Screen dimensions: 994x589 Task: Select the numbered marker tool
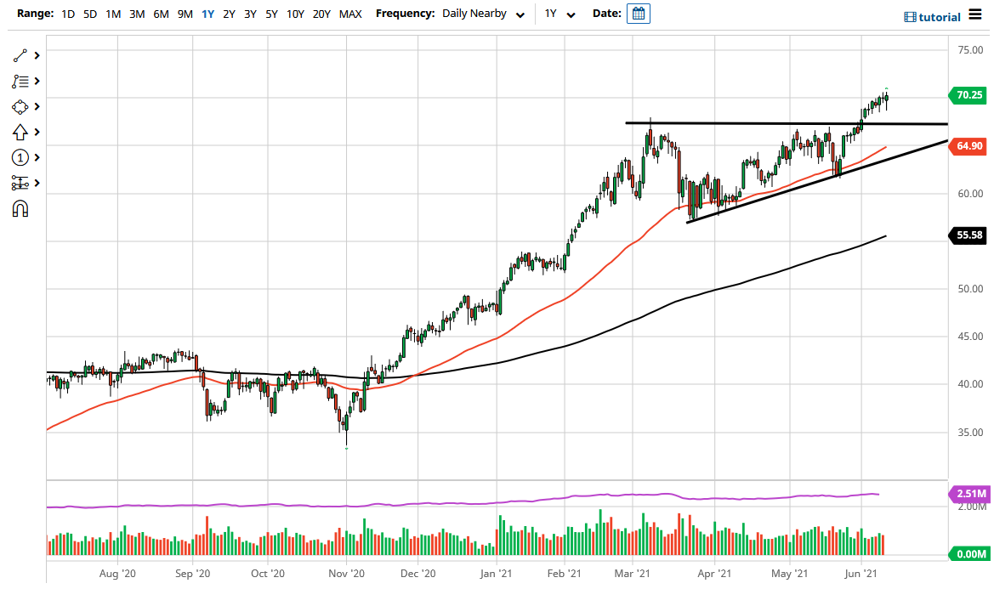coord(19,157)
